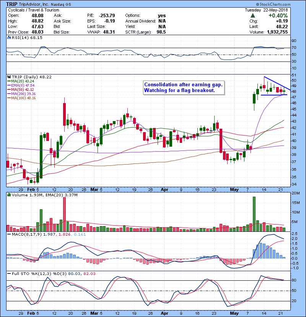
Task: Click the EMA(8) 47.54 legend entry
Action: pos(21,86)
